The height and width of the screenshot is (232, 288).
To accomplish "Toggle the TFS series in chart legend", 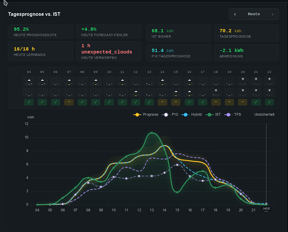I will (233, 115).
